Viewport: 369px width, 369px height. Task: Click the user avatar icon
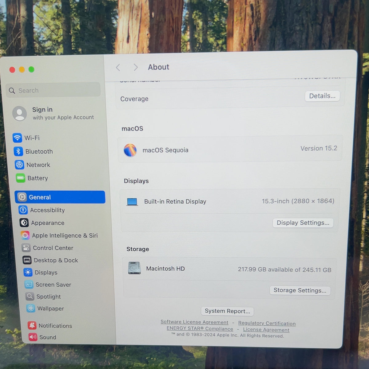(20, 113)
